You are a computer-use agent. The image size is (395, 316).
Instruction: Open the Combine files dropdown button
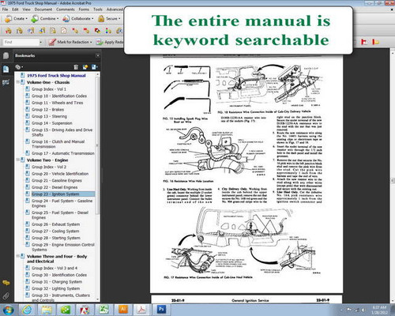click(x=44, y=19)
